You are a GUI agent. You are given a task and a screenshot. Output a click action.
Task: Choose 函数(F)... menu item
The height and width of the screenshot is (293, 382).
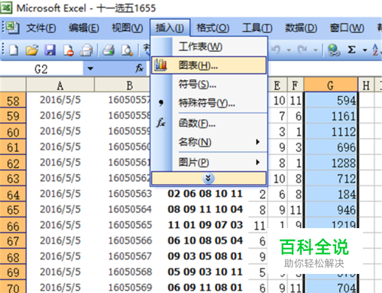209,124
